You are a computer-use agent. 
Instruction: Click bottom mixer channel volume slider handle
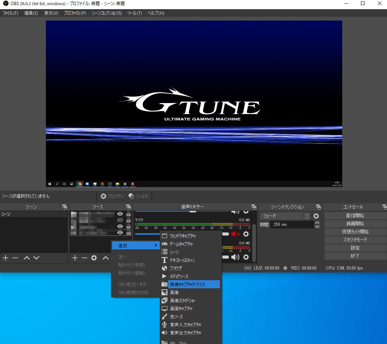(225, 257)
